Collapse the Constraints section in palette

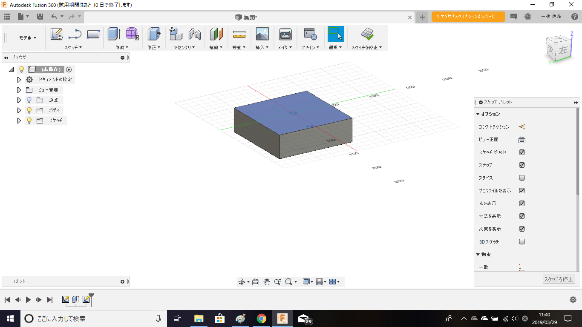click(478, 255)
